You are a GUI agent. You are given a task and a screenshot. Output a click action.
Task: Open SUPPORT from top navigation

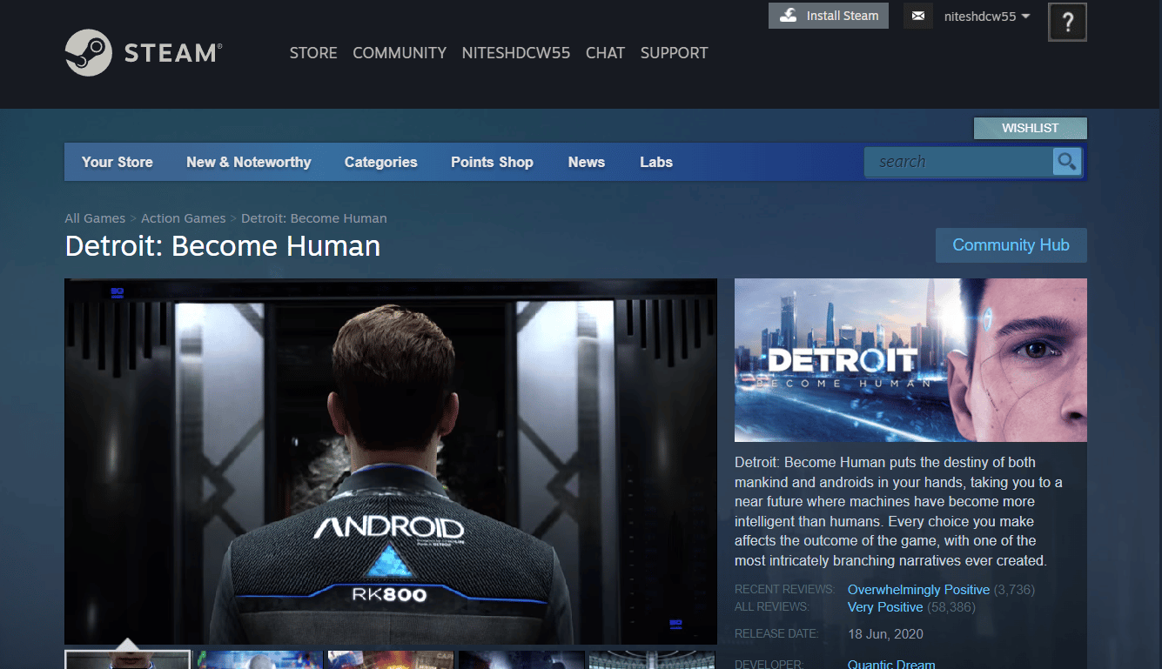point(674,53)
